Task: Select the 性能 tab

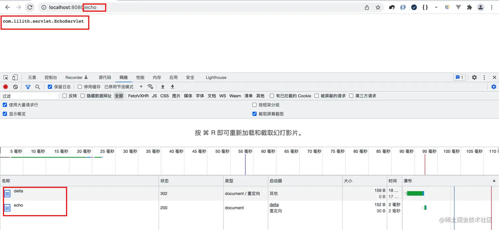Action: 140,78
